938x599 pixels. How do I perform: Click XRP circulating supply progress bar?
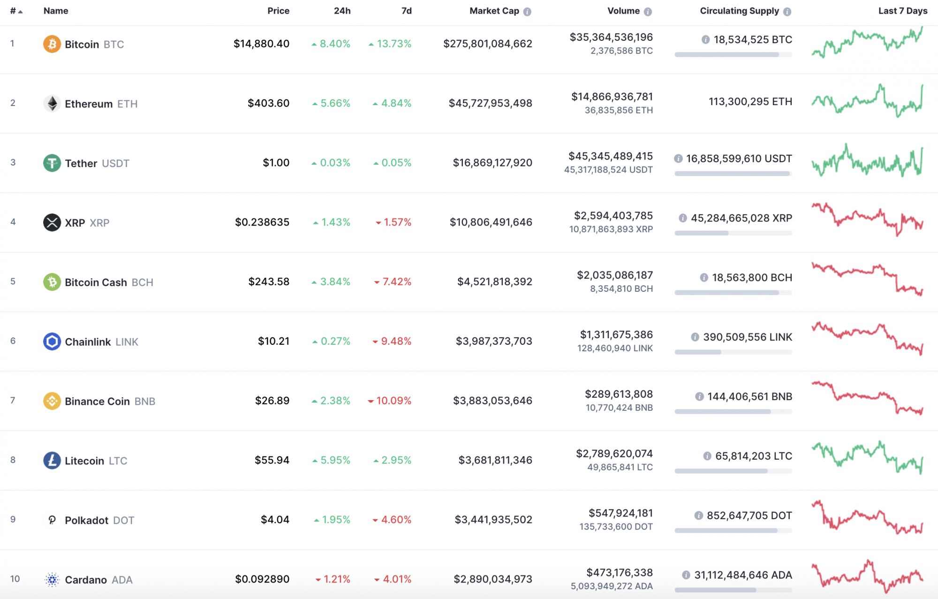tap(733, 233)
